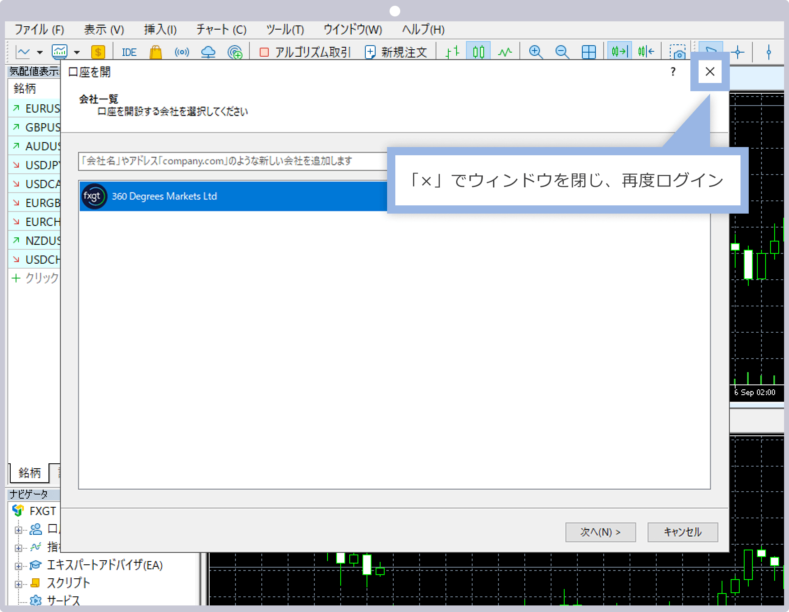Image resolution: width=789 pixels, height=612 pixels.
Task: Close the 口座を開 dialog with ×
Action: coord(710,71)
